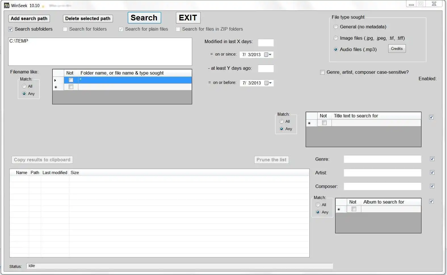Viewport: 447px width, 275px height.
Task: Toggle Enabled checkbox for Title text grid
Action: point(431,117)
